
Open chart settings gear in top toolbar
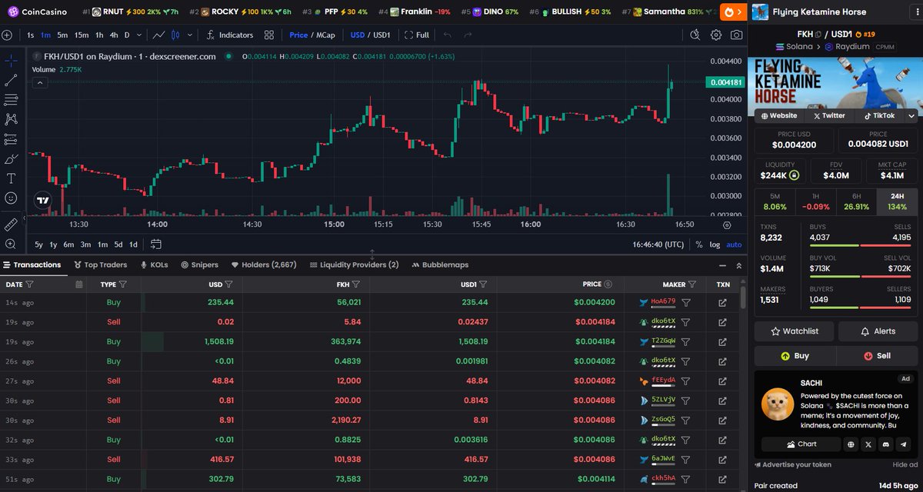(716, 35)
